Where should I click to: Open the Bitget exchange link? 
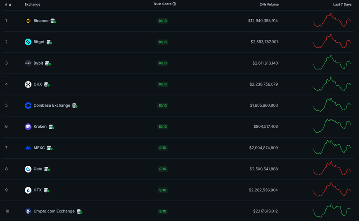tap(39, 42)
